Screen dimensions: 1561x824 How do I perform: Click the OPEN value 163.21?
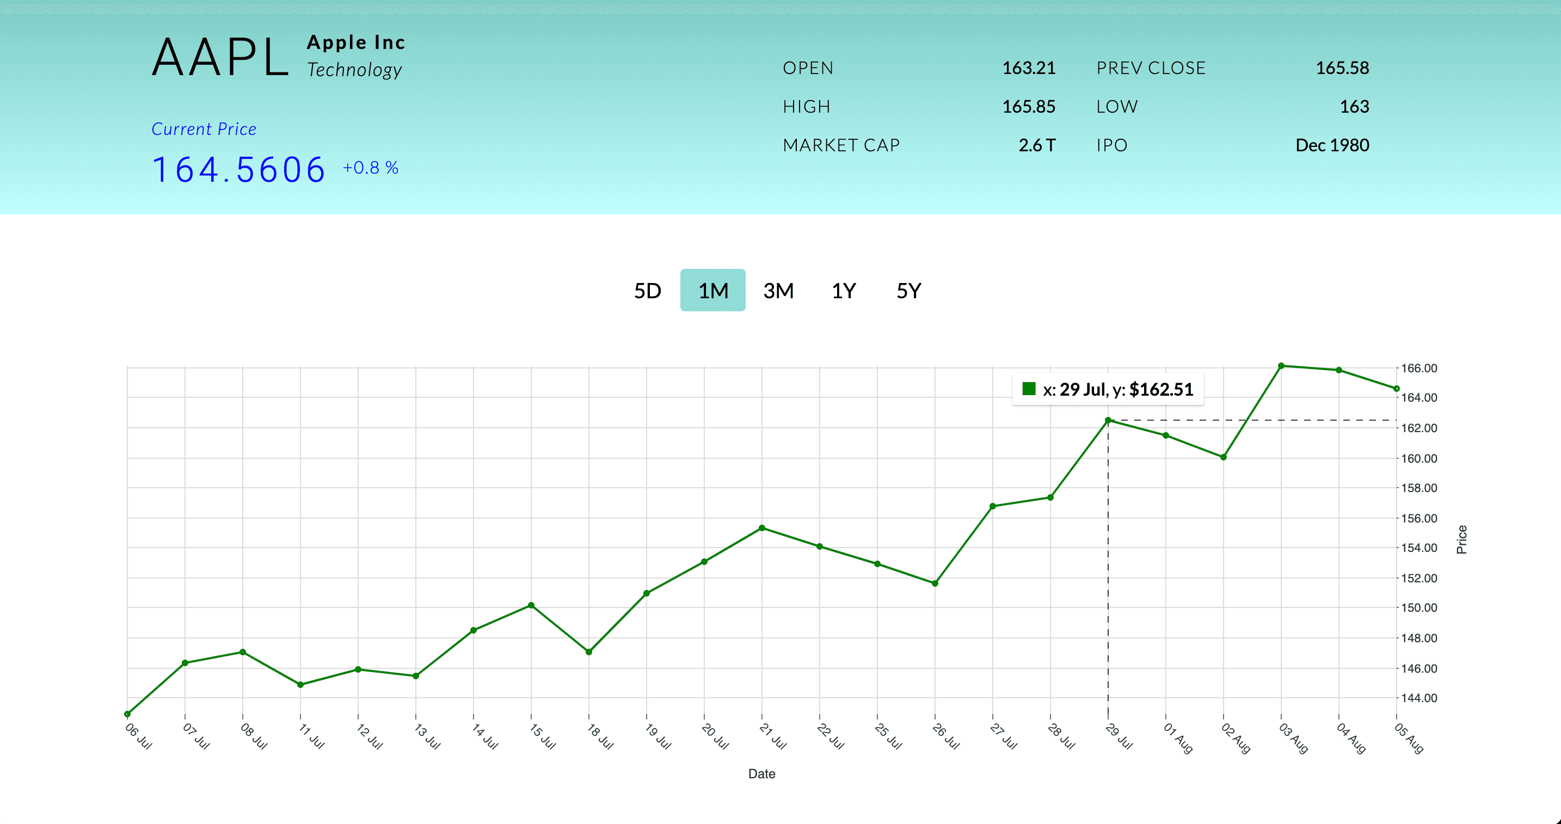pyautogui.click(x=1028, y=68)
